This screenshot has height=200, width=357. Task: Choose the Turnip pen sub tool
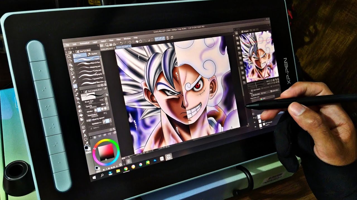pyautogui.click(x=89, y=71)
